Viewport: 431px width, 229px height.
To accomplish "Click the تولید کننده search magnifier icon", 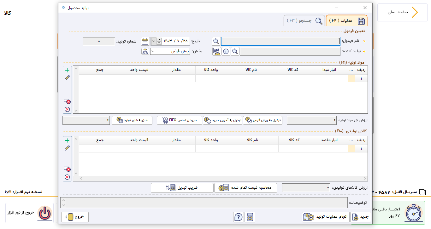I will click(x=235, y=51).
